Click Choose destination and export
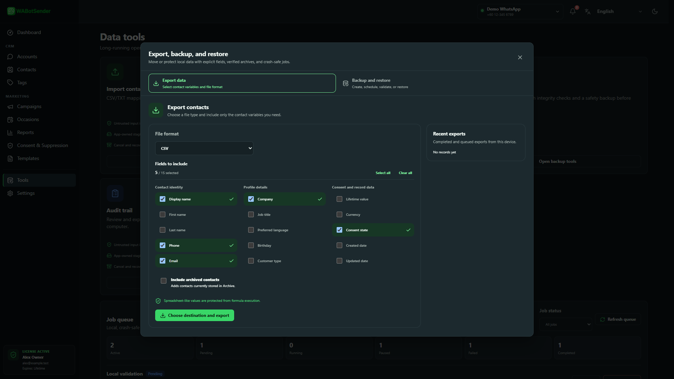Viewport: 674px width, 379px height. [x=194, y=315]
